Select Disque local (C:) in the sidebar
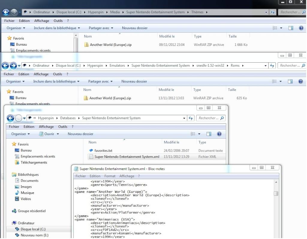Viewport: 307px width, 239px height. click(x=33, y=229)
